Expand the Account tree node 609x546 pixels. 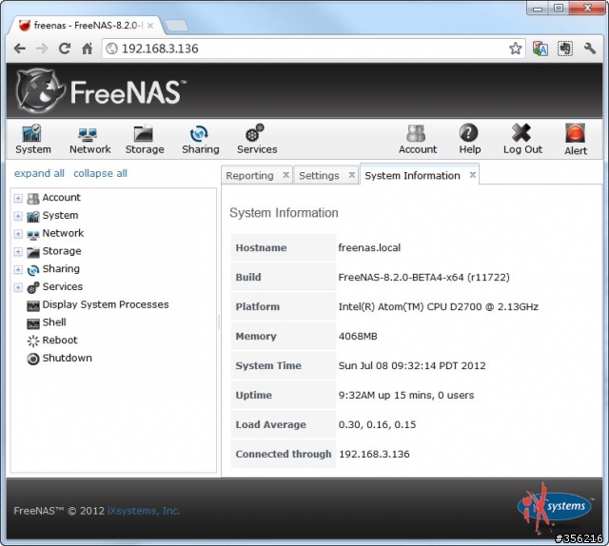pos(18,199)
